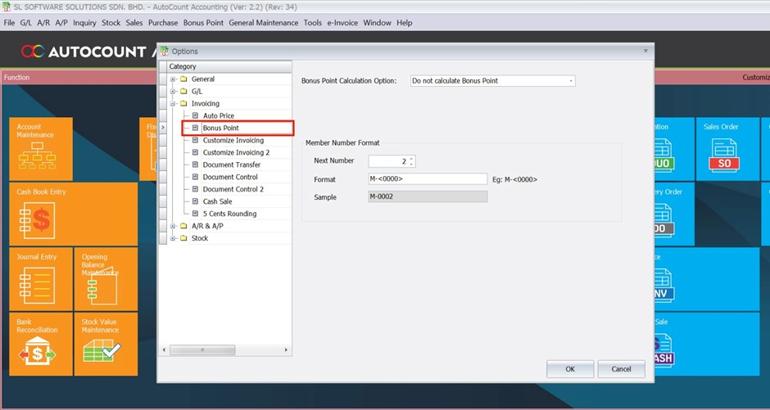Click the Options dialog title icon

[164, 51]
